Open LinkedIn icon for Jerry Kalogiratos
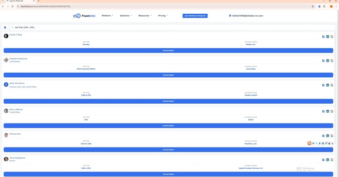Image resolution: width=339 pixels, height=177 pixels. [328, 160]
